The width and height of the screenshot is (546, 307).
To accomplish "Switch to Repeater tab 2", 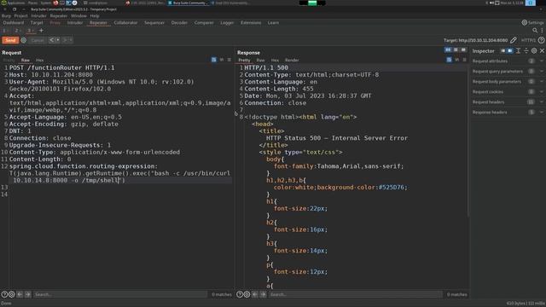I will (17, 31).
